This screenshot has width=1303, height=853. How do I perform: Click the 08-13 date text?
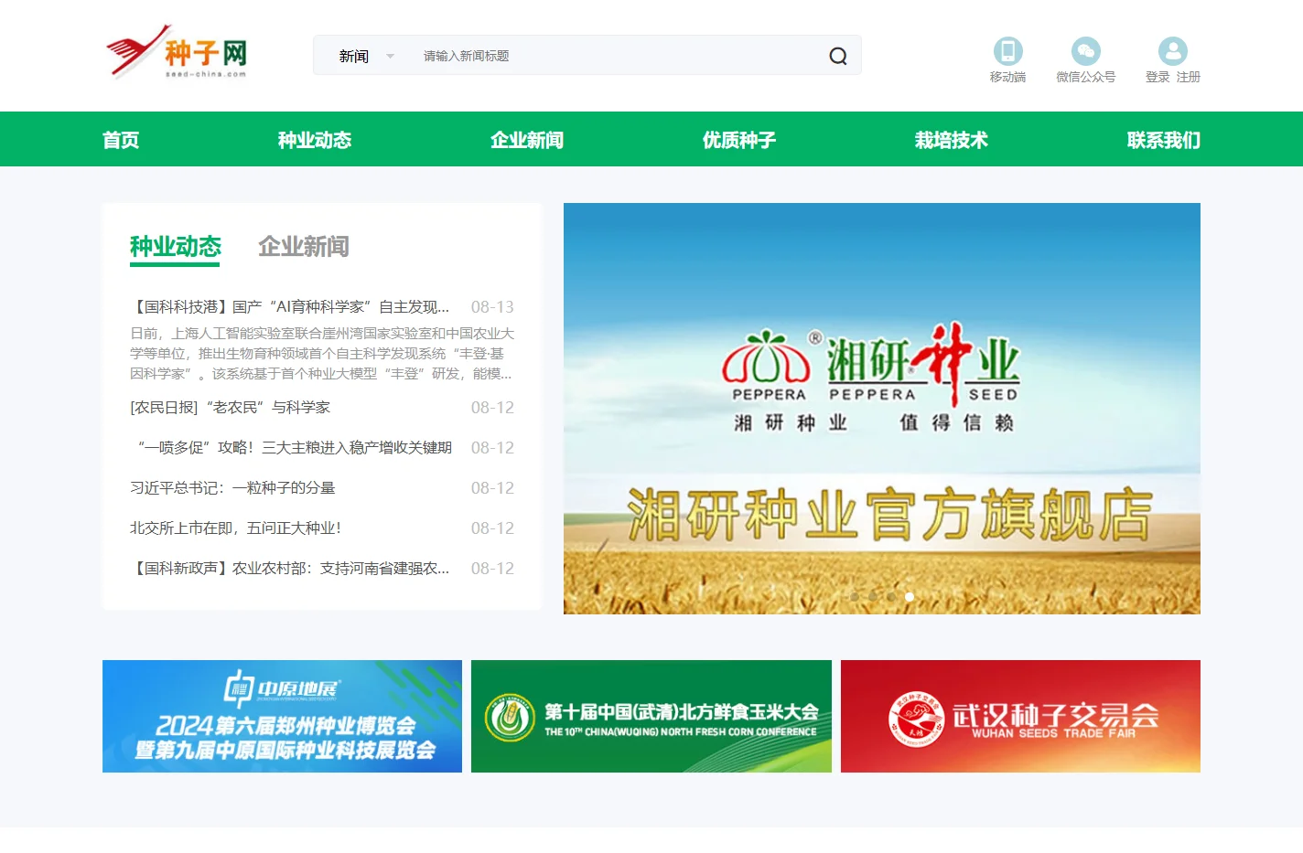click(492, 307)
